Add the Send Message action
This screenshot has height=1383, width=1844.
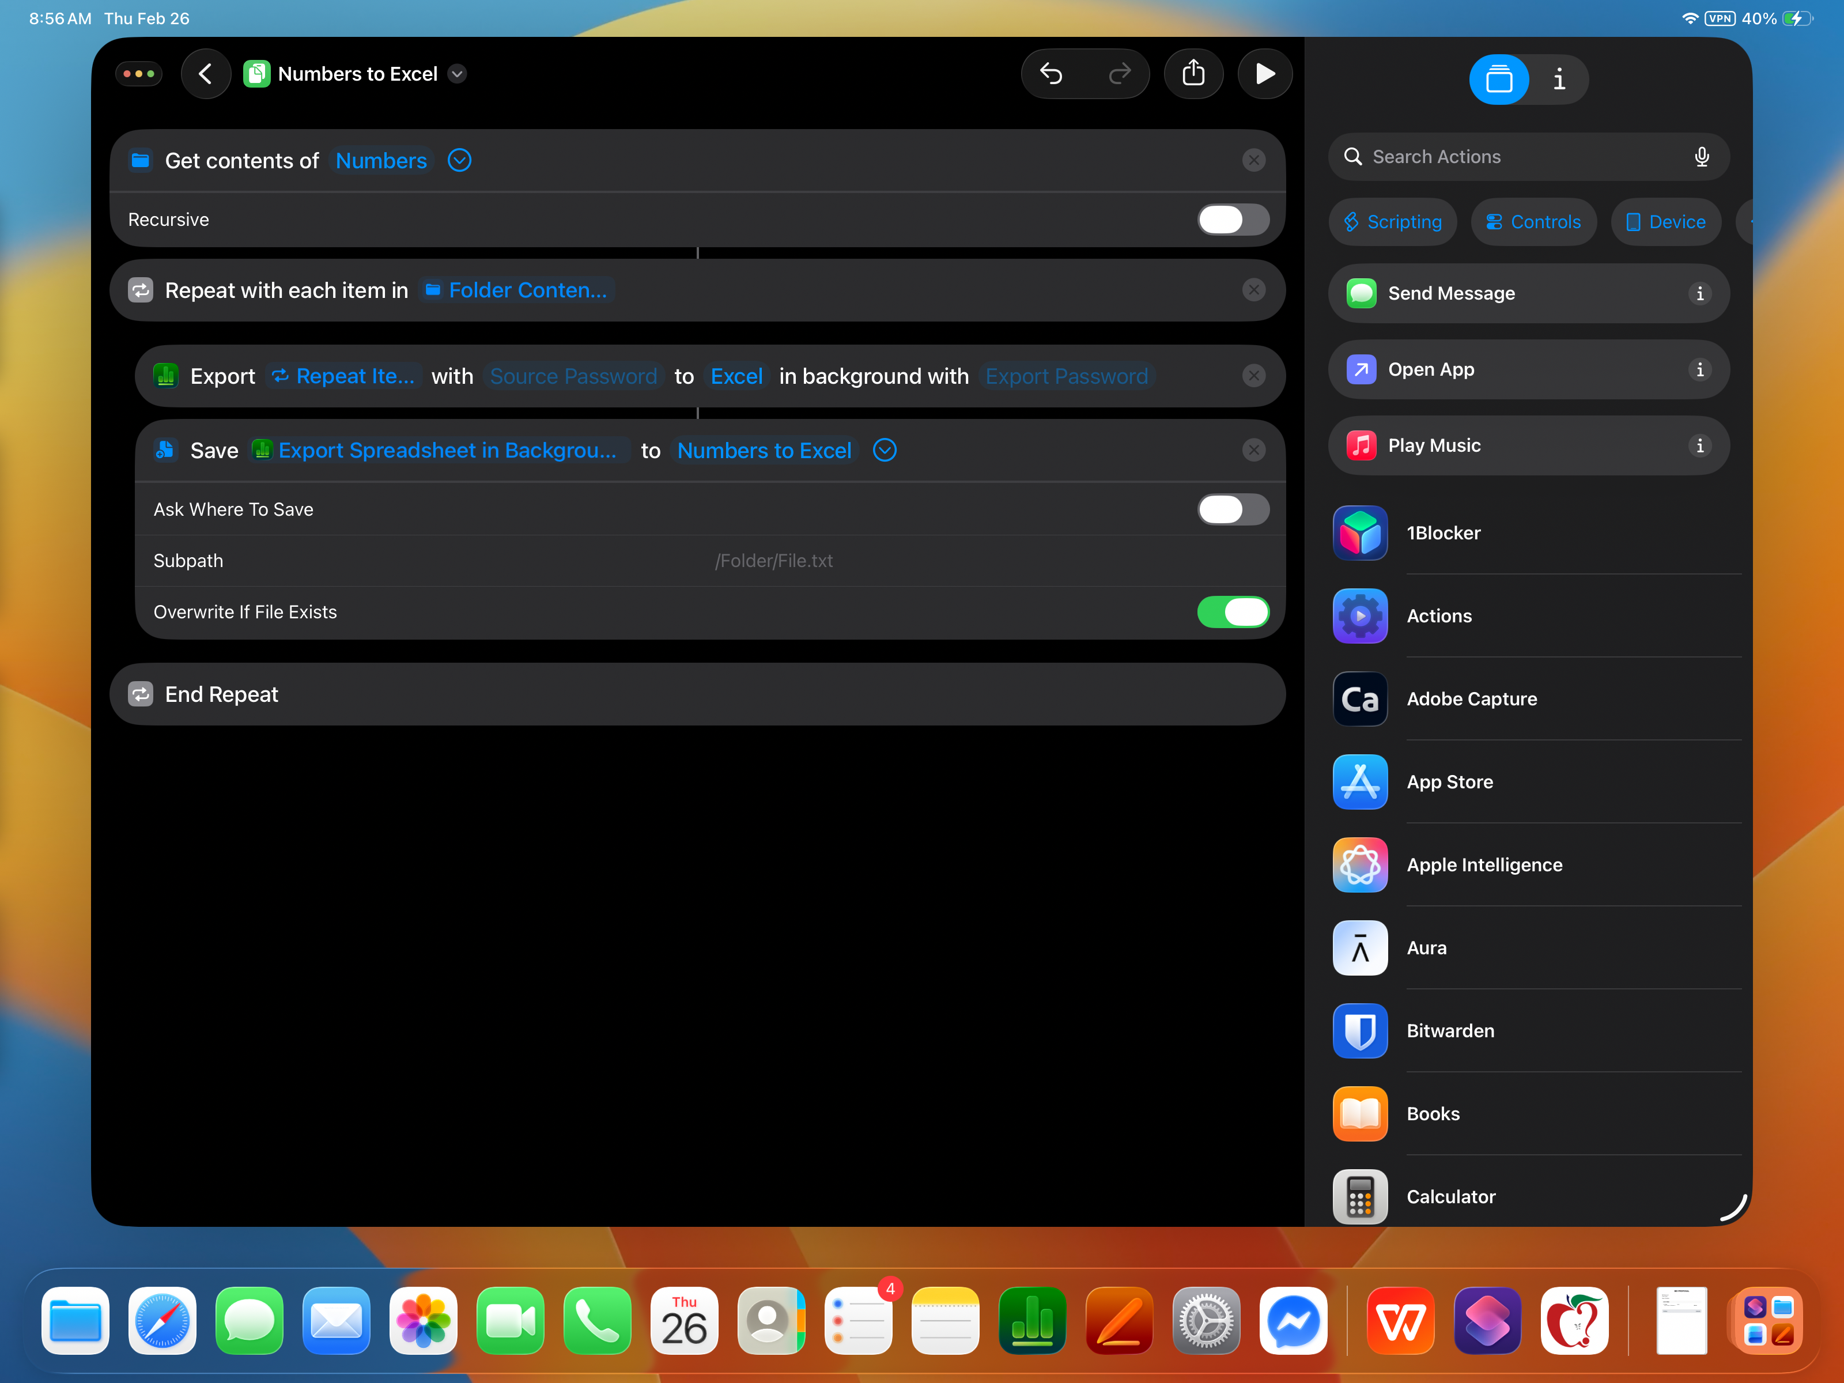click(x=1529, y=293)
